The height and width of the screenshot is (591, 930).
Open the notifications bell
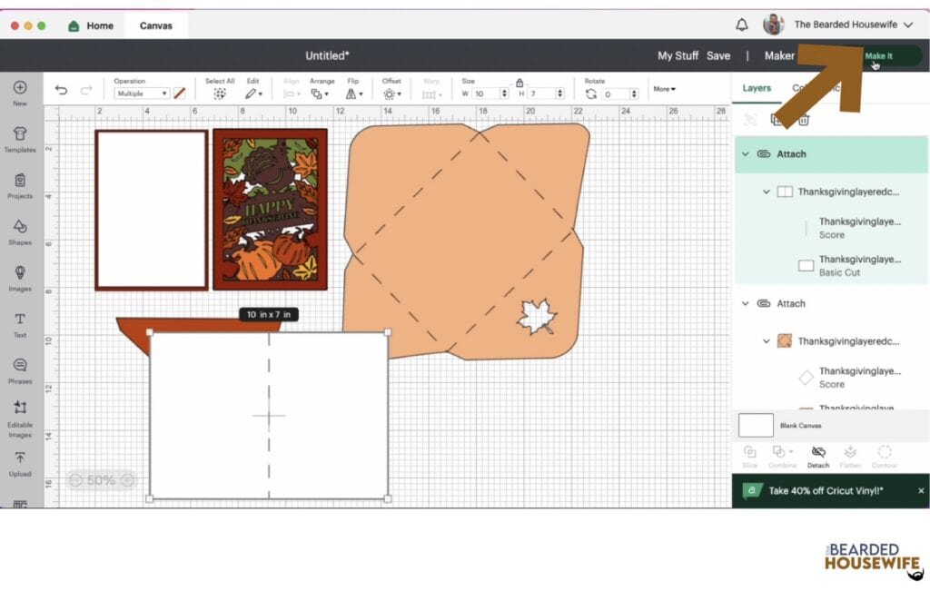pos(742,25)
